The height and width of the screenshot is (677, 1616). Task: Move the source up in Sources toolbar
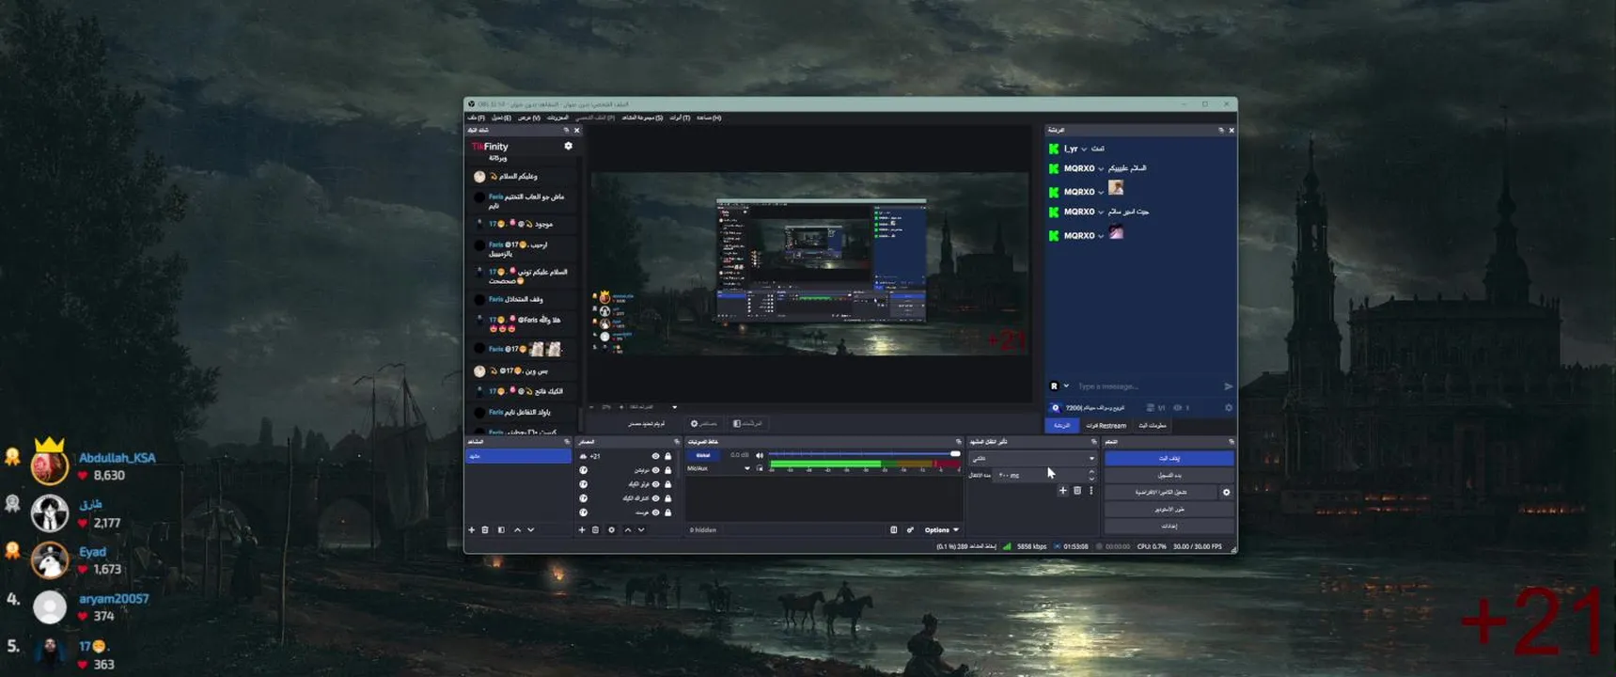coord(628,530)
